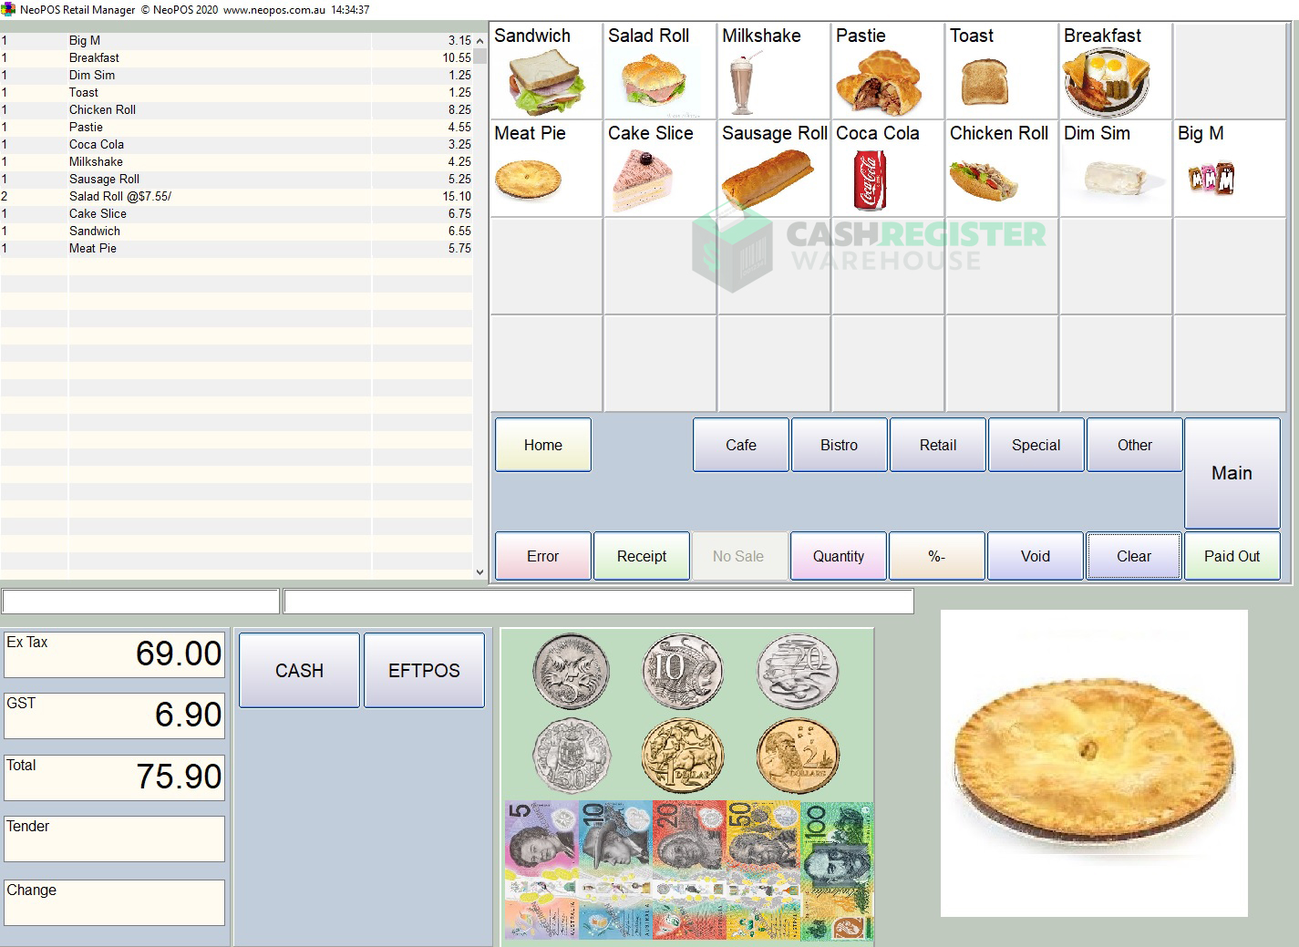Select the Chicken Roll product tile
The width and height of the screenshot is (1299, 947).
1000,169
